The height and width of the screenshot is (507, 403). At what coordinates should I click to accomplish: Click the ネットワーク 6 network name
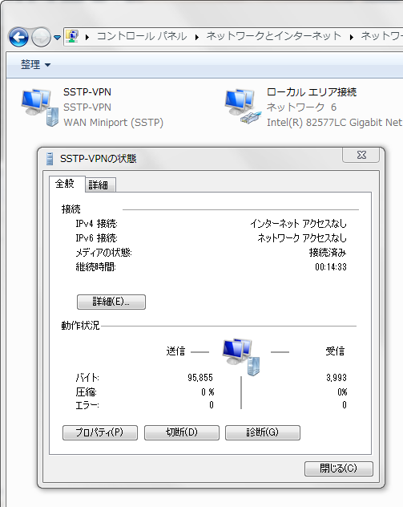click(301, 107)
